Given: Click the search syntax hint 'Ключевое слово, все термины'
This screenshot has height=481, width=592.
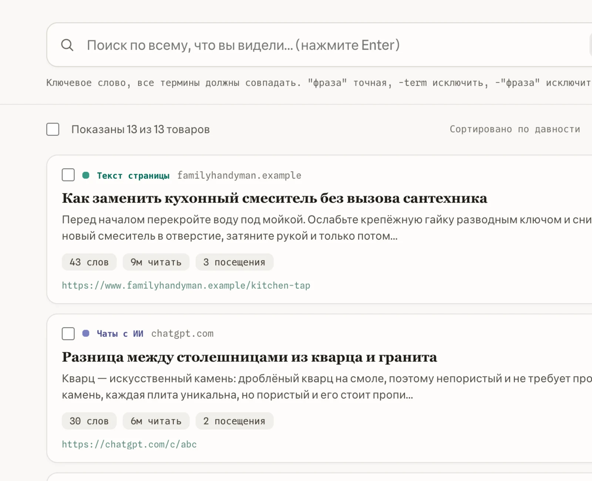Looking at the screenshot, I should (x=319, y=83).
